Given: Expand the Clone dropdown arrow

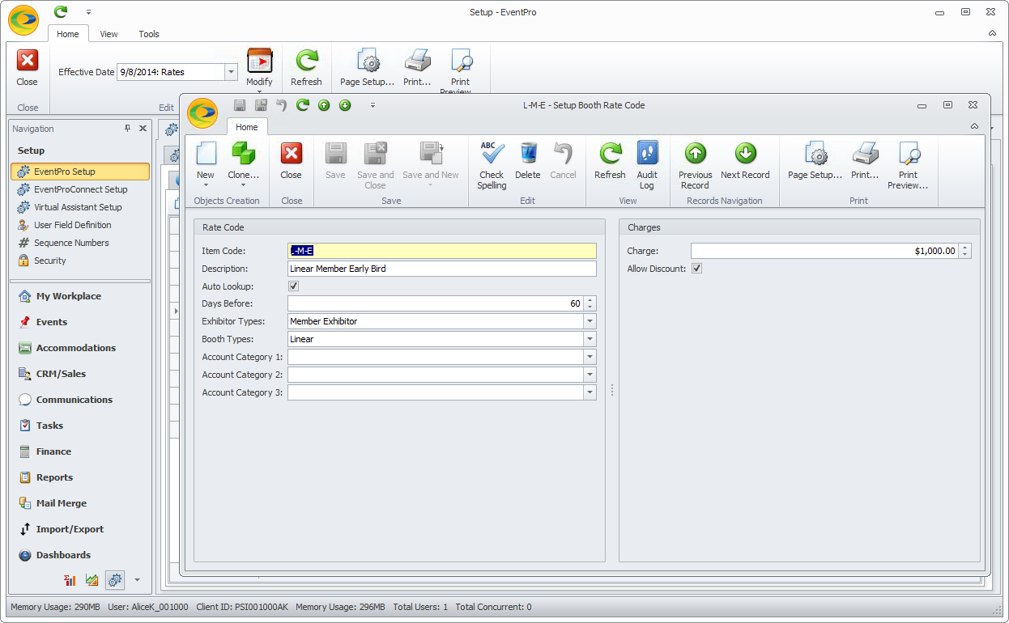Looking at the screenshot, I should [243, 185].
